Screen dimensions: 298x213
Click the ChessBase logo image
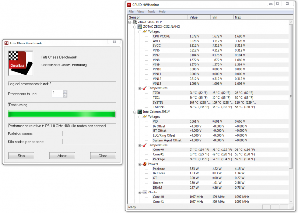21,64
